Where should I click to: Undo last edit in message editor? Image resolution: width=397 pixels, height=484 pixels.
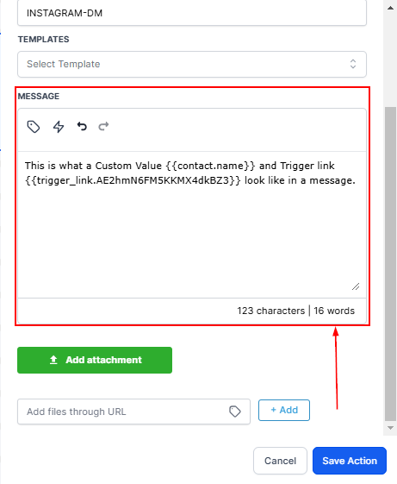click(82, 126)
